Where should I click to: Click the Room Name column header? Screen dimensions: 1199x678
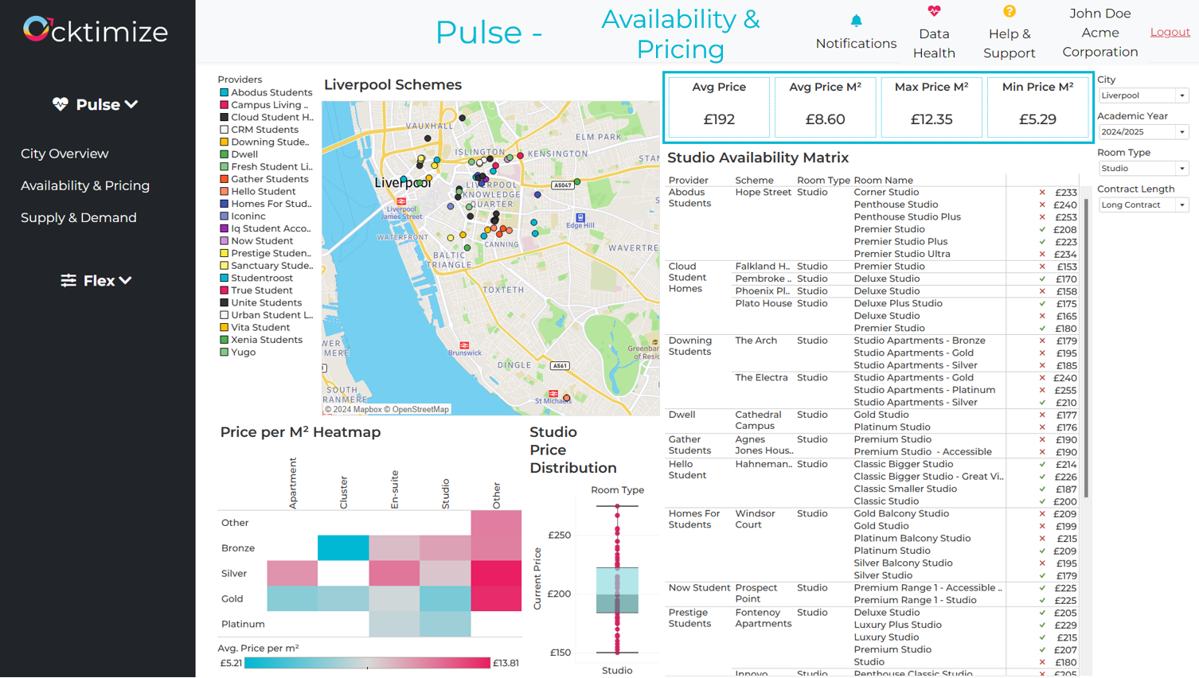point(883,181)
